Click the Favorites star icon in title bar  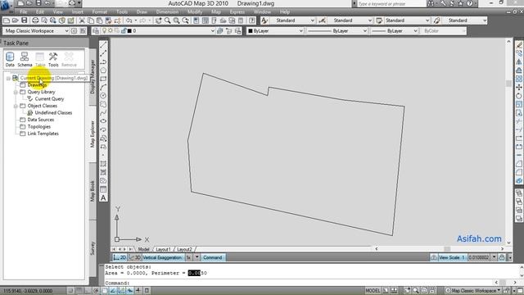(x=460, y=3)
